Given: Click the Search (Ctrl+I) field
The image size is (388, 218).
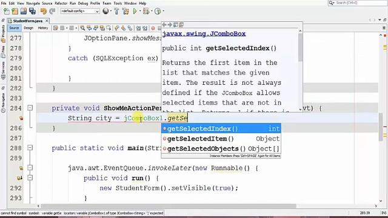Looking at the screenshot, I should coord(358,3).
